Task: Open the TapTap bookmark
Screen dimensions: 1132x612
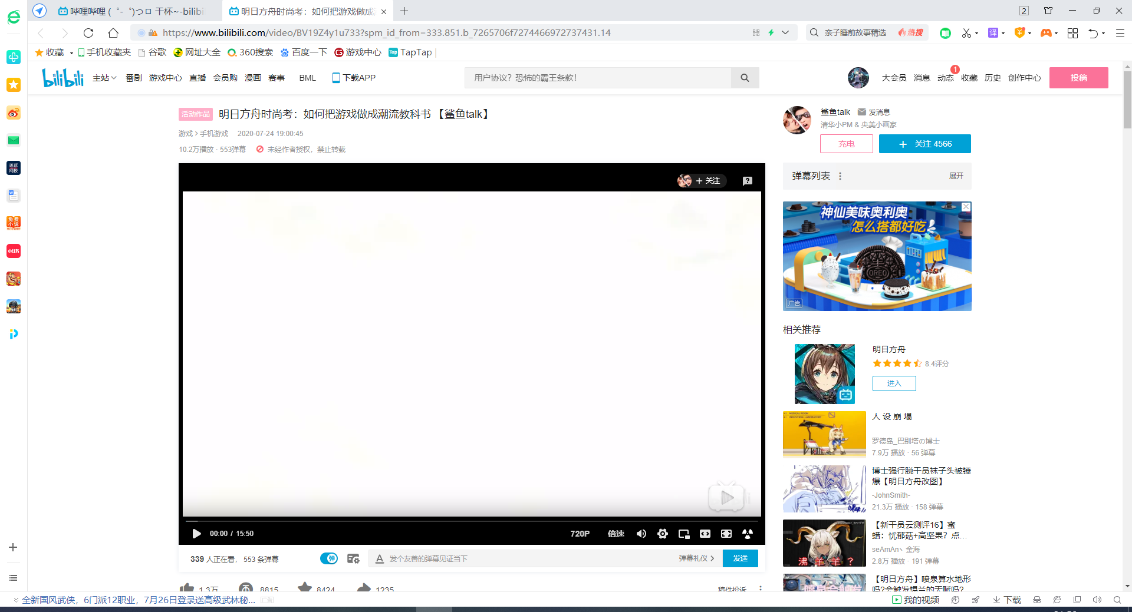Action: coord(410,52)
